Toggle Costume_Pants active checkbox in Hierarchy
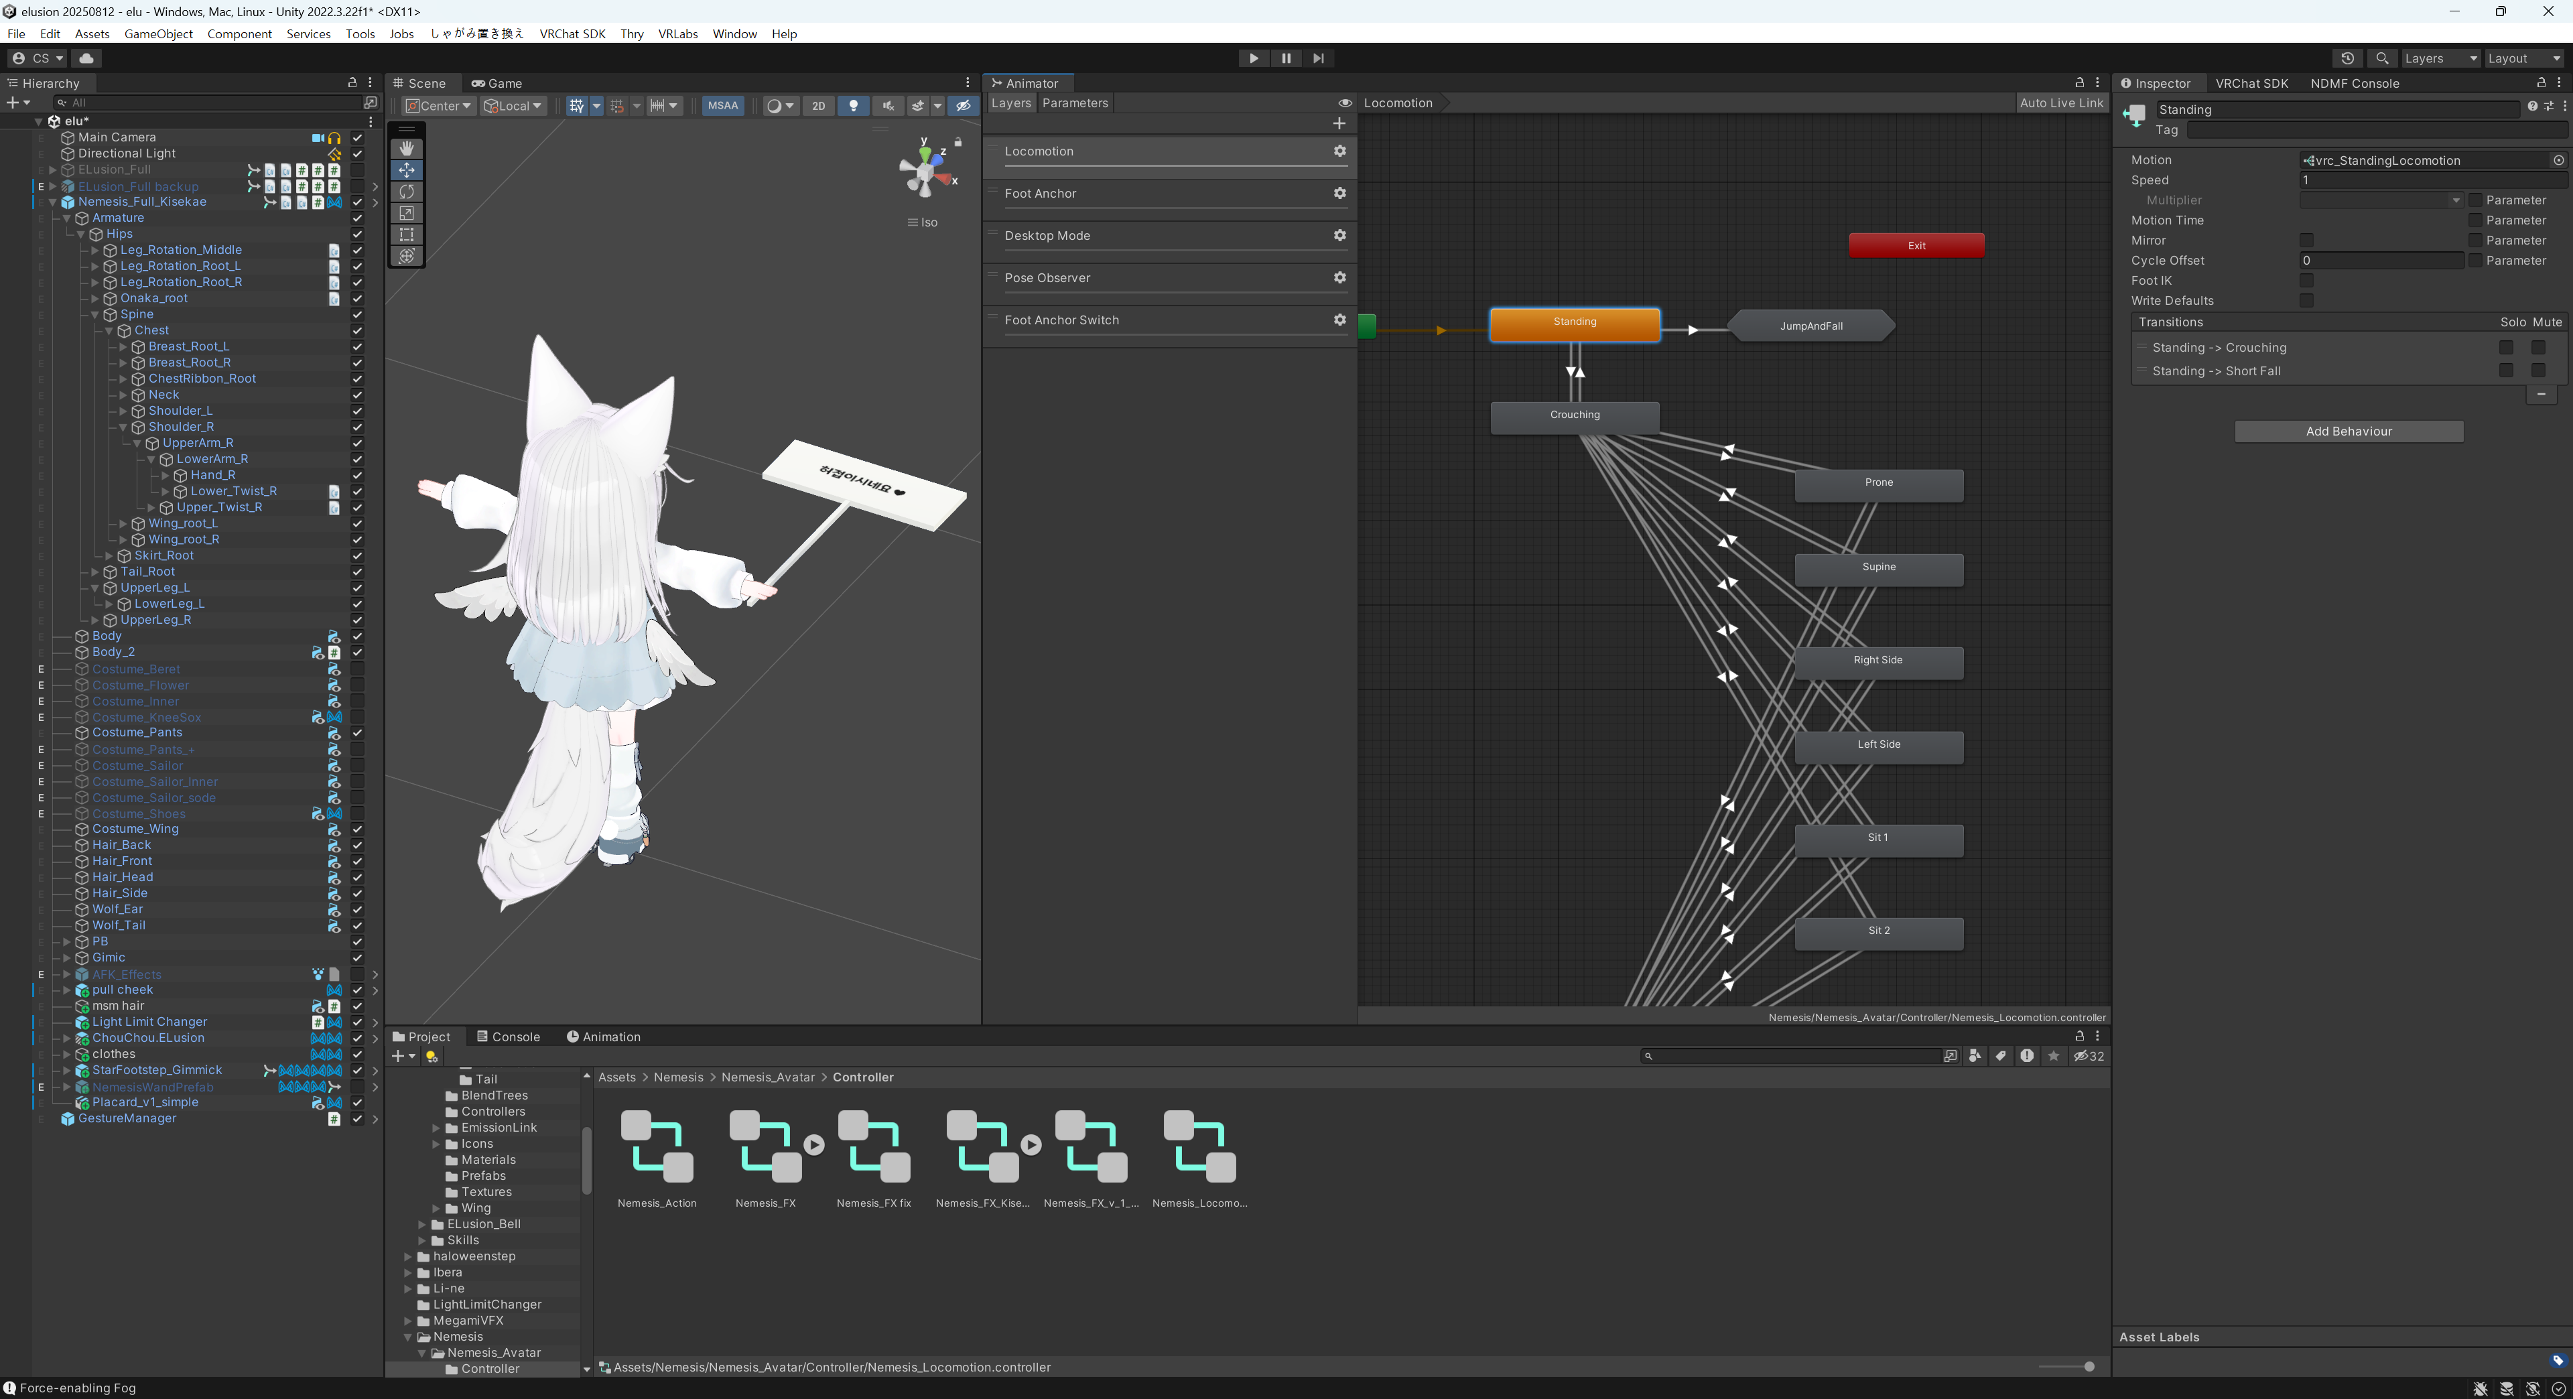2573x1399 pixels. click(x=358, y=733)
